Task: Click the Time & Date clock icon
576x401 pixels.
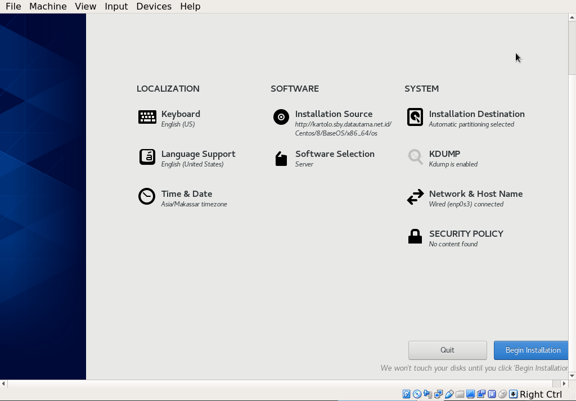Action: coord(147,197)
